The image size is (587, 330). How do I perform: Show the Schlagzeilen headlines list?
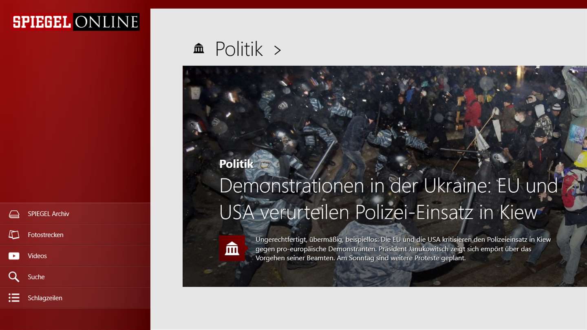pos(75,298)
